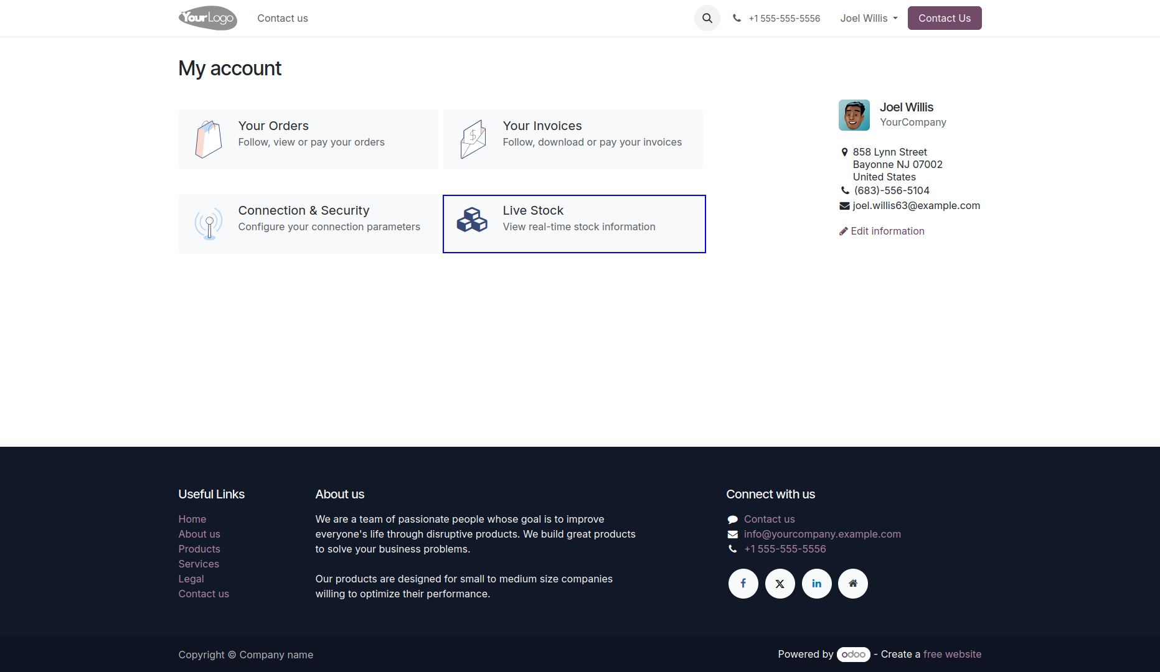Open the LinkedIn social icon in footer
Viewport: 1160px width, 672px height.
(817, 584)
